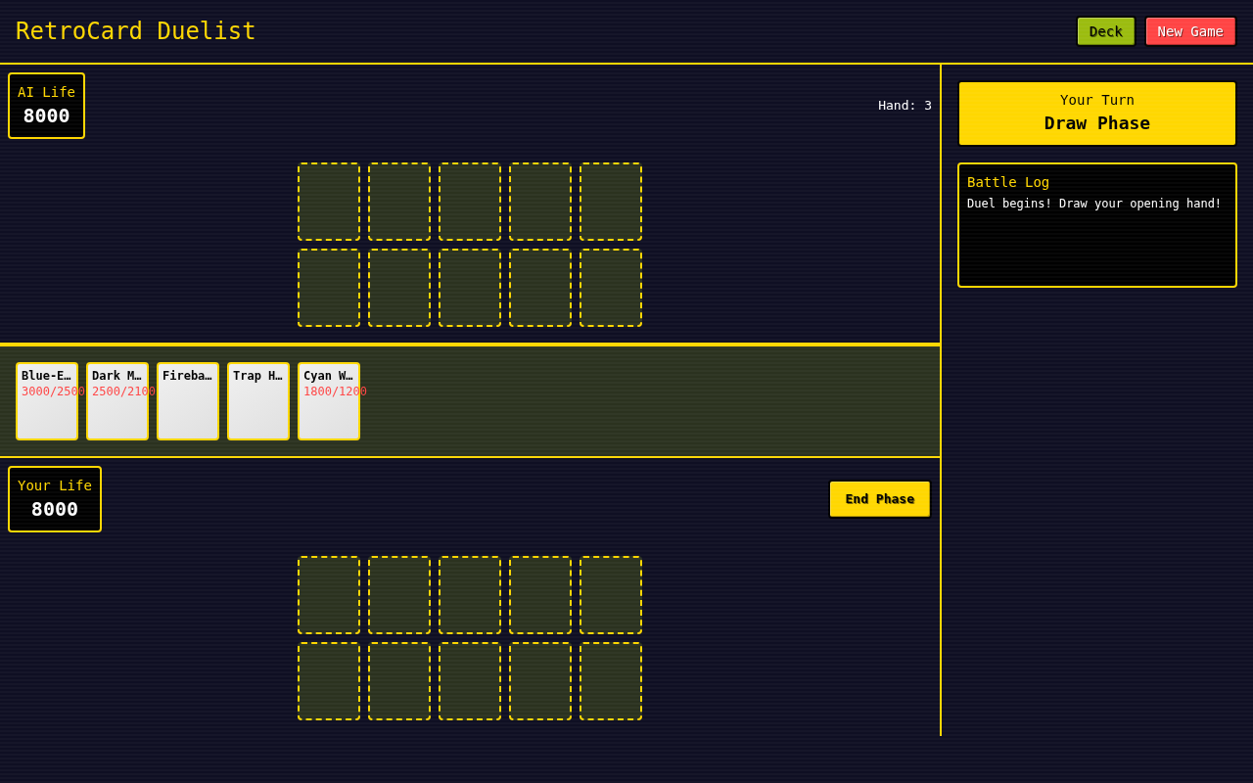The image size is (1253, 783).
Task: Click the Your Turn Draw Phase banner
Action: pos(1096,113)
